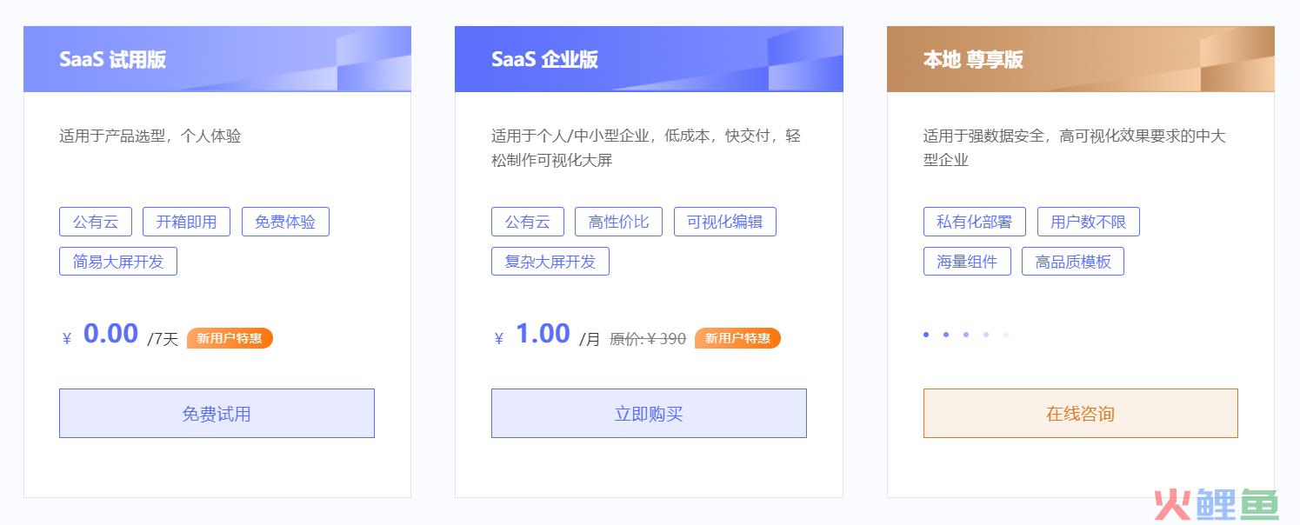Open the SaaS 试用版 card header
1300x525 pixels.
[217, 59]
